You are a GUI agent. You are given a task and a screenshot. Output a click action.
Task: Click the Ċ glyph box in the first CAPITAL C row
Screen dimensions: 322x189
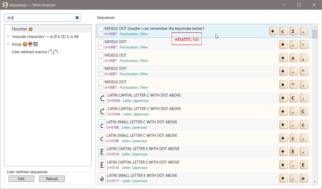(x=102, y=98)
